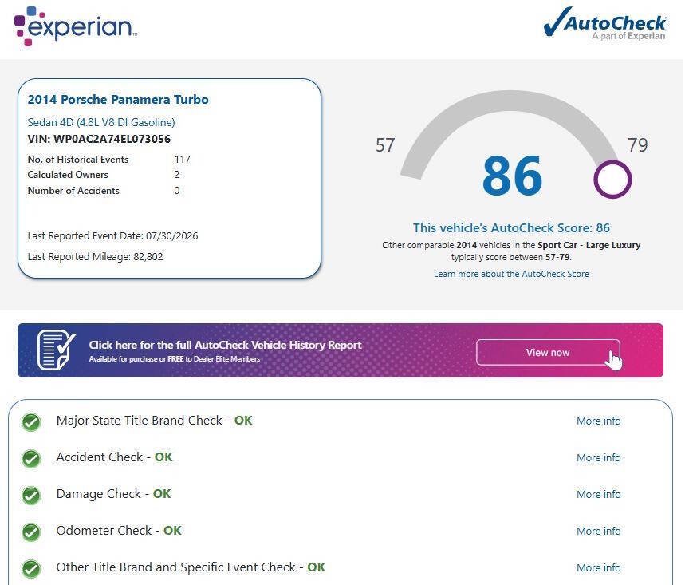The height and width of the screenshot is (585, 689).
Task: Click Other Title Brand and Specific Event Check text
Action: point(175,567)
